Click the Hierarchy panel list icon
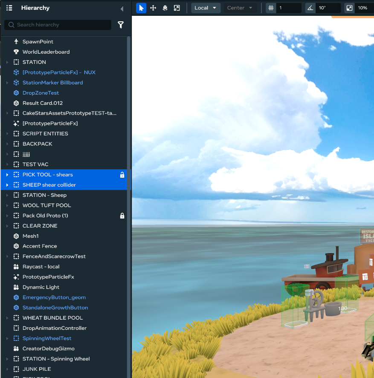The image size is (374, 378). [x=9, y=8]
